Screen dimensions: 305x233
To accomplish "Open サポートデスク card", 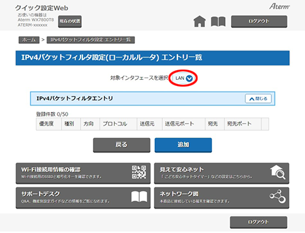I will click(x=83, y=198).
